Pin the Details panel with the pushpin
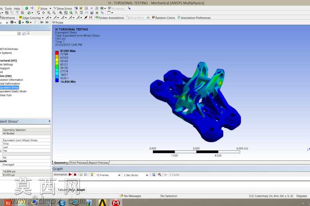Screen dimensions: 310x206 [x=49, y=121]
